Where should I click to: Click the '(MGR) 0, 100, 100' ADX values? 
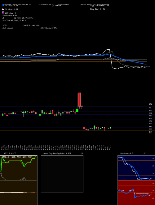pos(31,25)
